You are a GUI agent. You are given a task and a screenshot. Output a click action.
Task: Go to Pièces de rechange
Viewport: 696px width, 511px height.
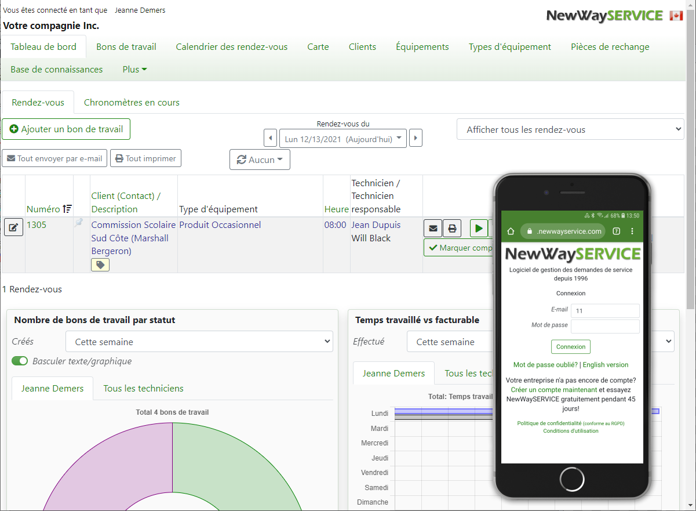coord(610,47)
